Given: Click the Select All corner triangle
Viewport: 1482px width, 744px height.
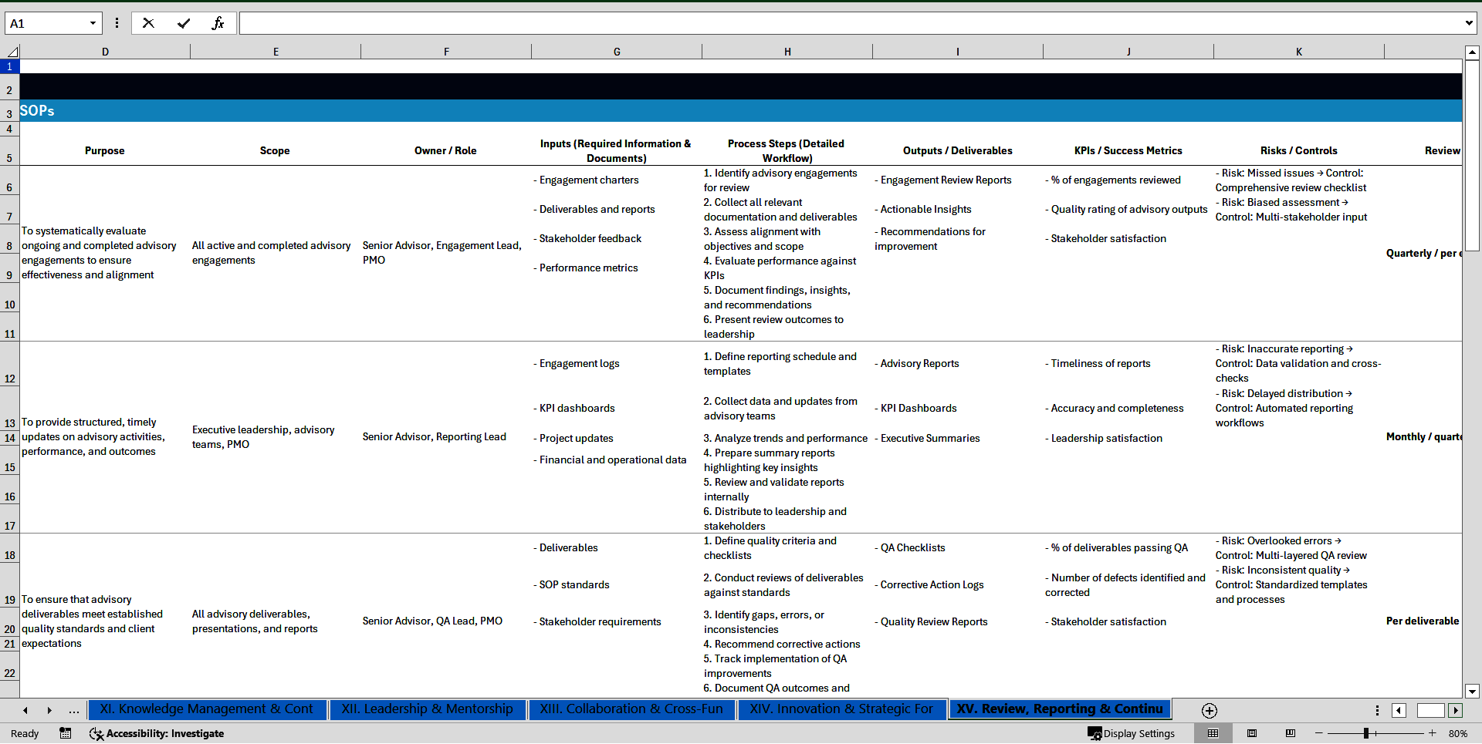Looking at the screenshot, I should [12, 52].
